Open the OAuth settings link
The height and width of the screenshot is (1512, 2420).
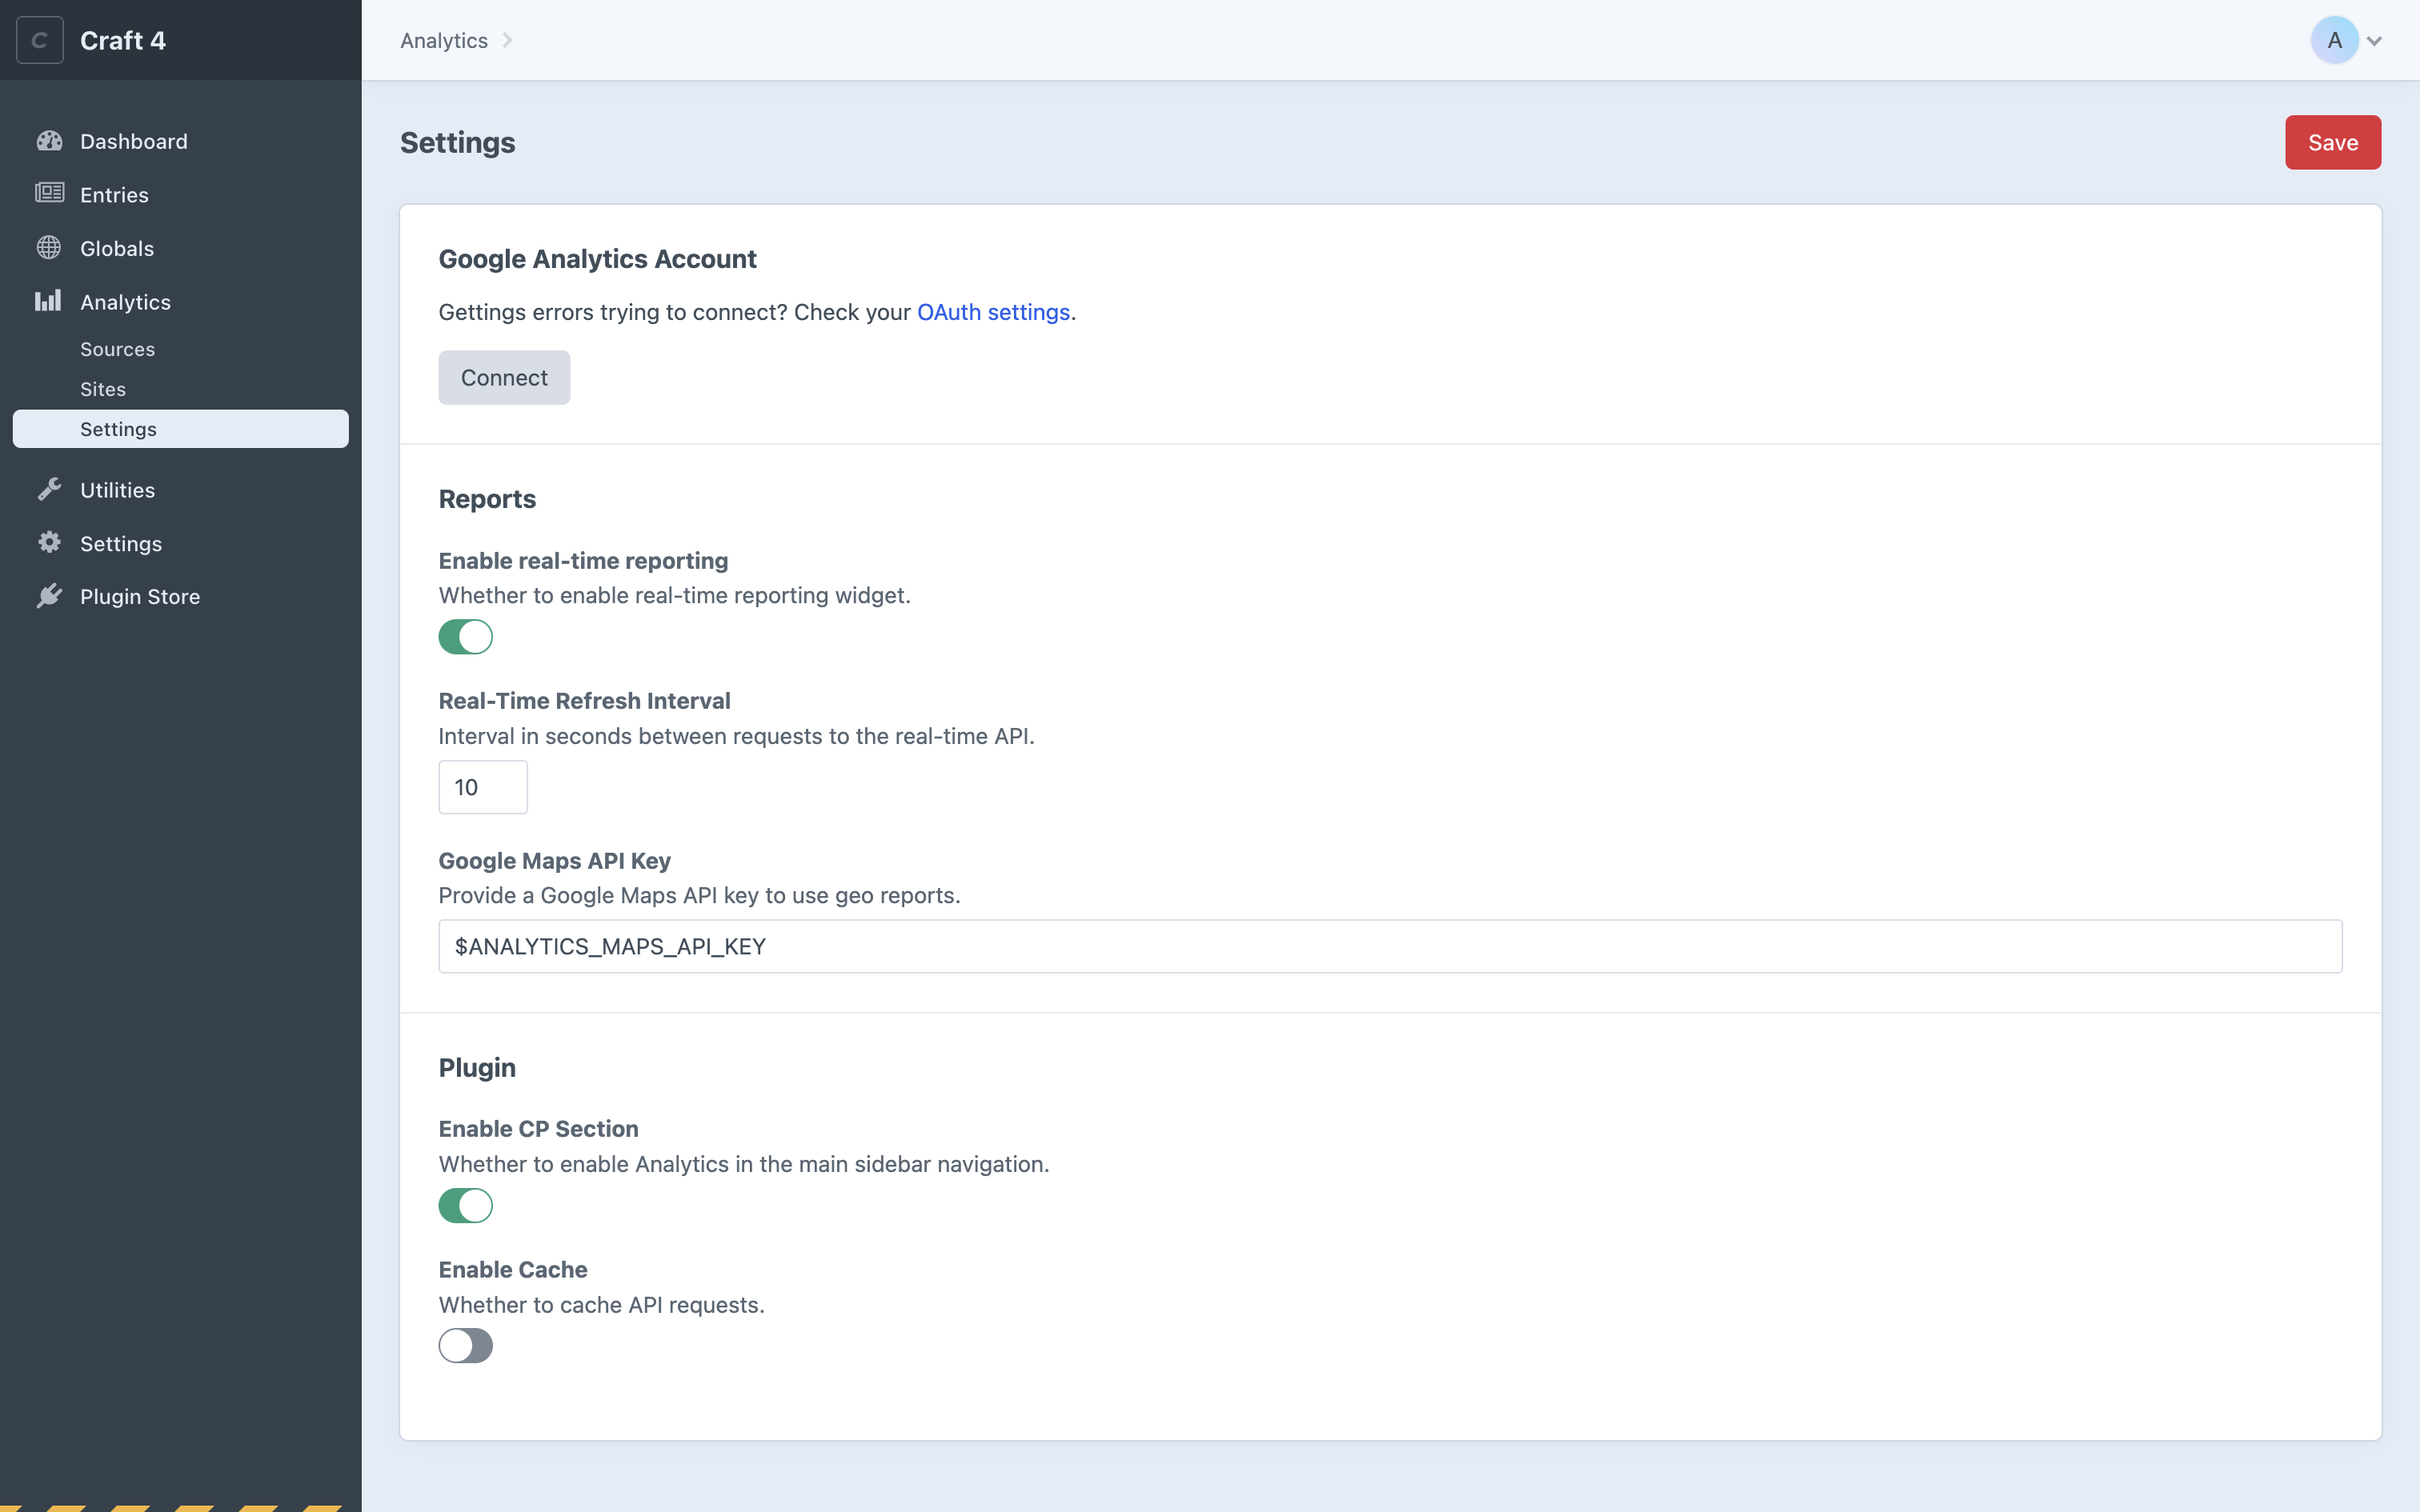tap(993, 311)
